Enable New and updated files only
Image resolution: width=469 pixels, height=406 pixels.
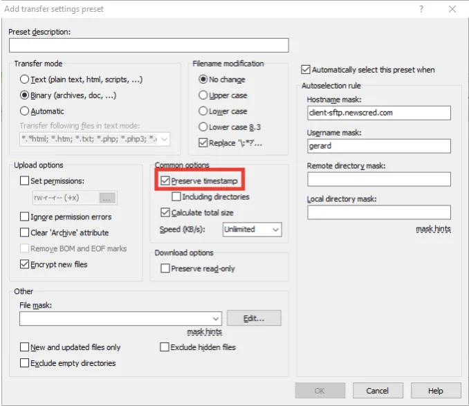tap(24, 347)
